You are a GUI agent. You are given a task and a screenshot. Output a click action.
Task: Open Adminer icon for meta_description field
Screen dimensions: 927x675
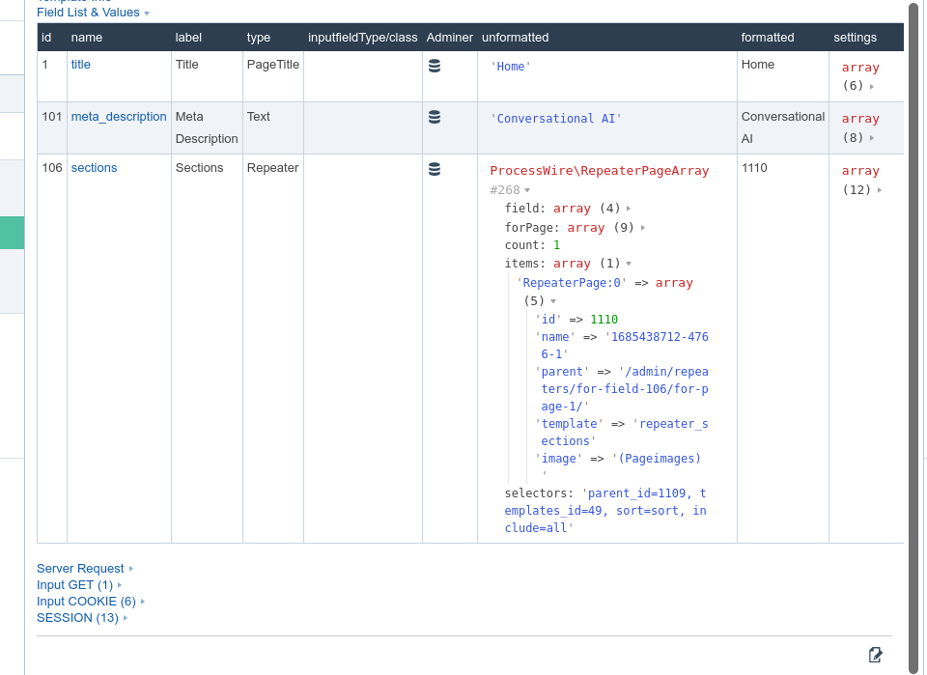click(x=435, y=117)
